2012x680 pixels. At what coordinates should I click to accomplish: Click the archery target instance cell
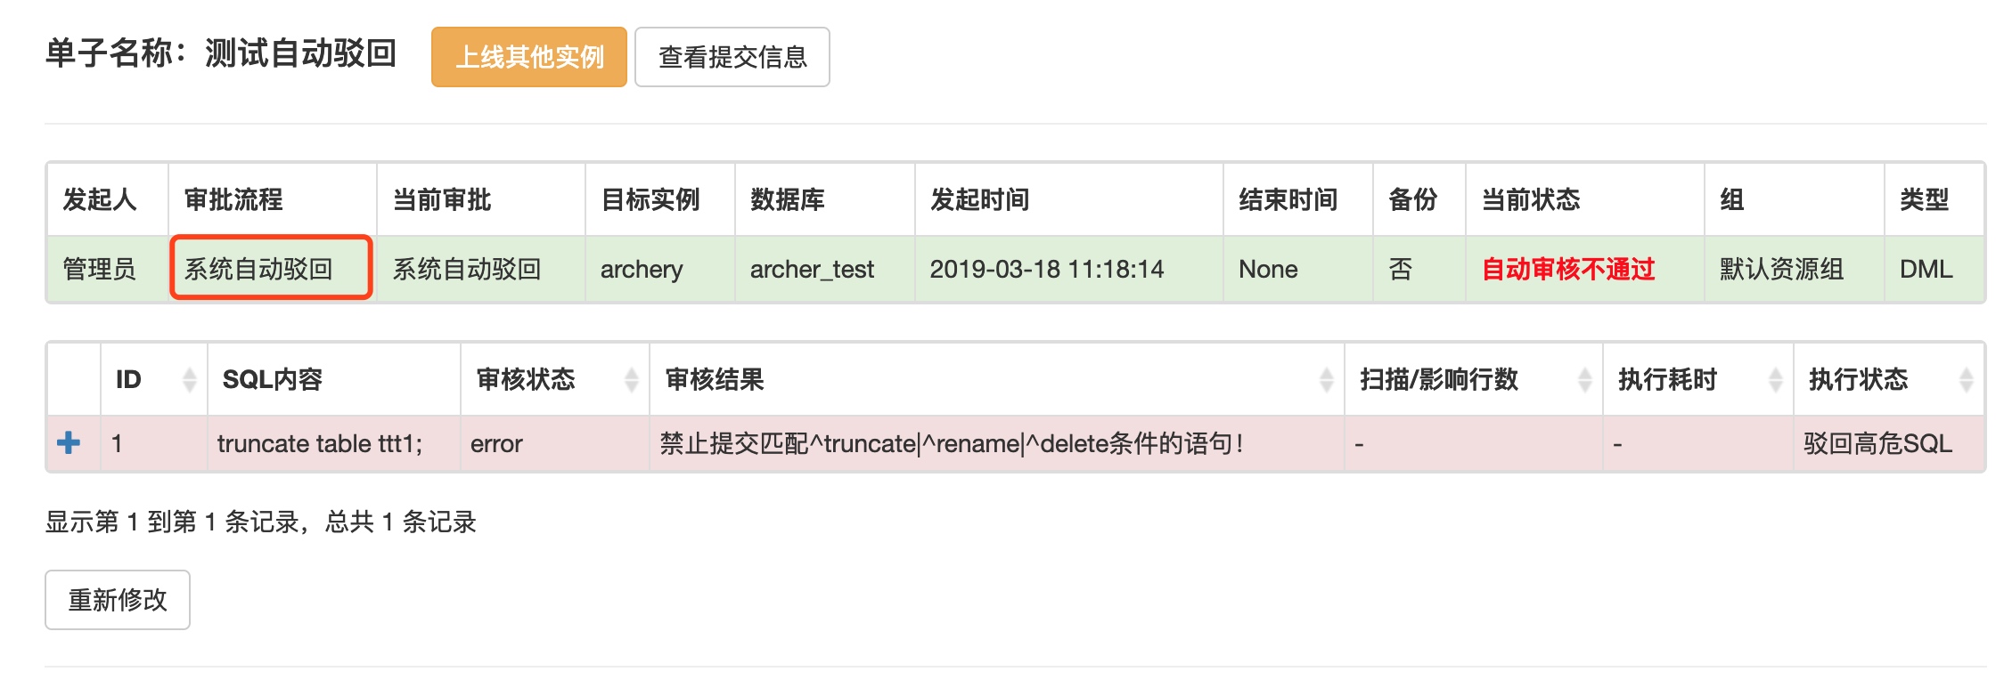tap(642, 269)
